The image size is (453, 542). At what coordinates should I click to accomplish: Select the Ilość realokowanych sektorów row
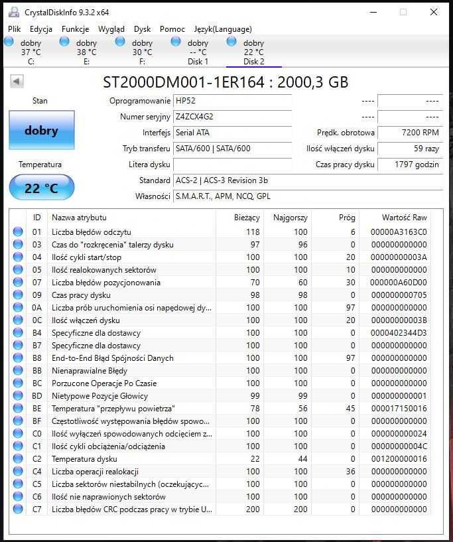221,269
